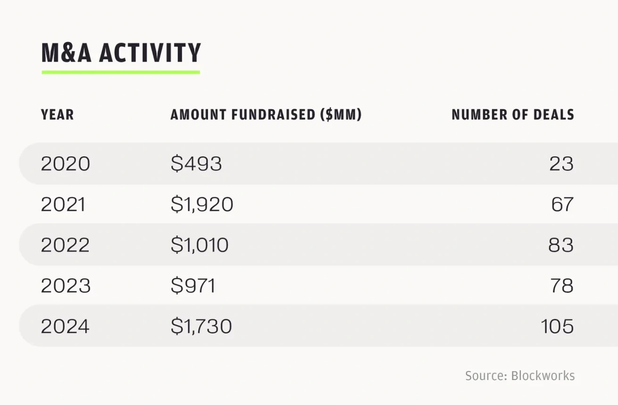Select the 2022 year cell
This screenshot has height=405, width=618.
tap(65, 245)
